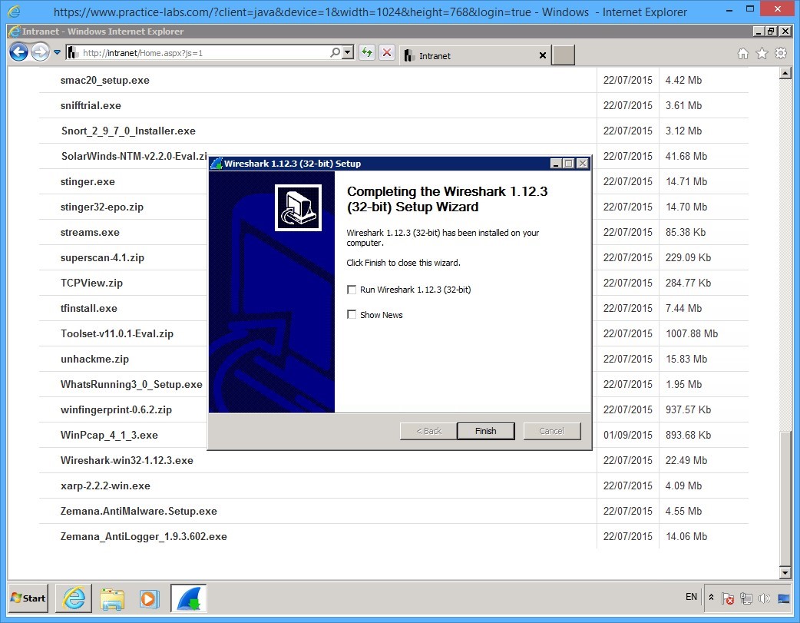800x623 pixels.
Task: Select the Wireshark icon on the taskbar
Action: (x=188, y=598)
